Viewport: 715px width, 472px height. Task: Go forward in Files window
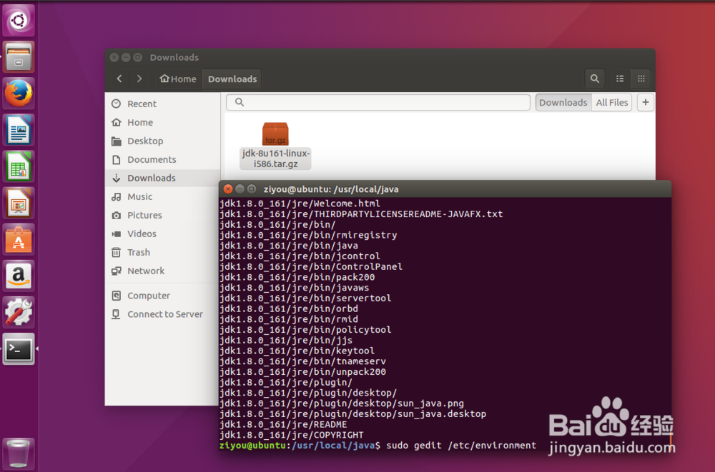139,79
